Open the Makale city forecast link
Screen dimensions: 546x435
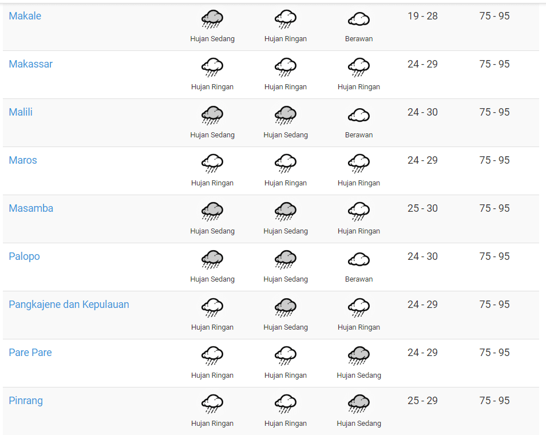click(25, 16)
